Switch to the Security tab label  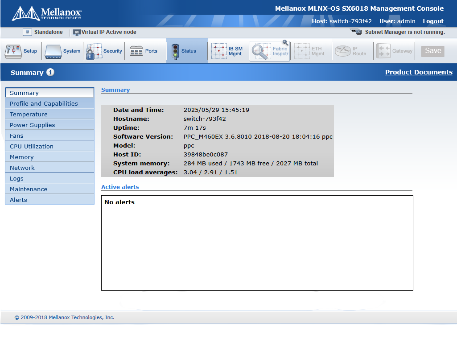113,51
